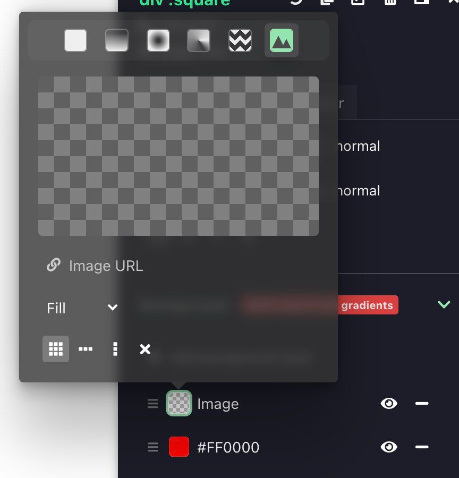459x478 pixels.
Task: Remove the #FF0000 background layer
Action: pyautogui.click(x=422, y=447)
